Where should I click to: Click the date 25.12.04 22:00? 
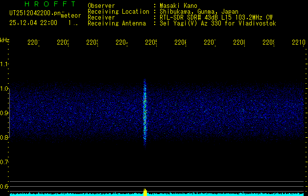(x=33, y=23)
